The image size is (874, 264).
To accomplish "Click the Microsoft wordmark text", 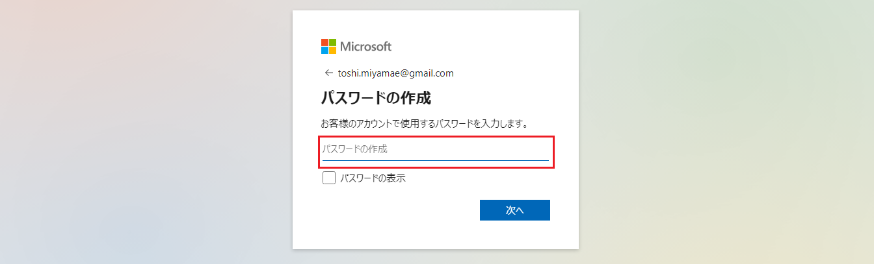I will coord(365,47).
